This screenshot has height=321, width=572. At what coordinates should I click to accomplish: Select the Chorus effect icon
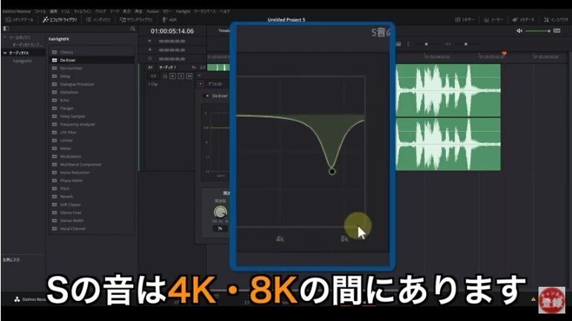pyautogui.click(x=54, y=52)
